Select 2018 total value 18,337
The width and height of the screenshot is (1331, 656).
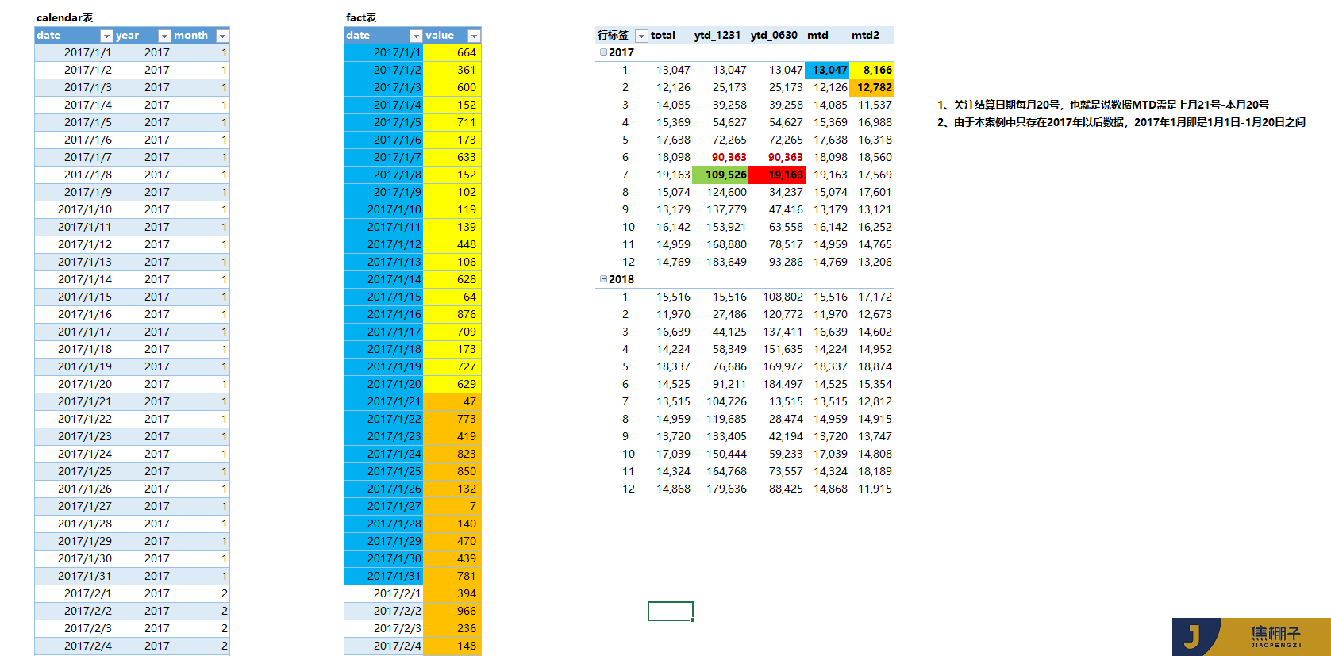[x=673, y=366]
